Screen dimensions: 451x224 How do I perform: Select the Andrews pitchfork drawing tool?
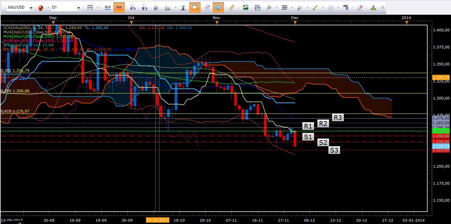[x=269, y=7]
